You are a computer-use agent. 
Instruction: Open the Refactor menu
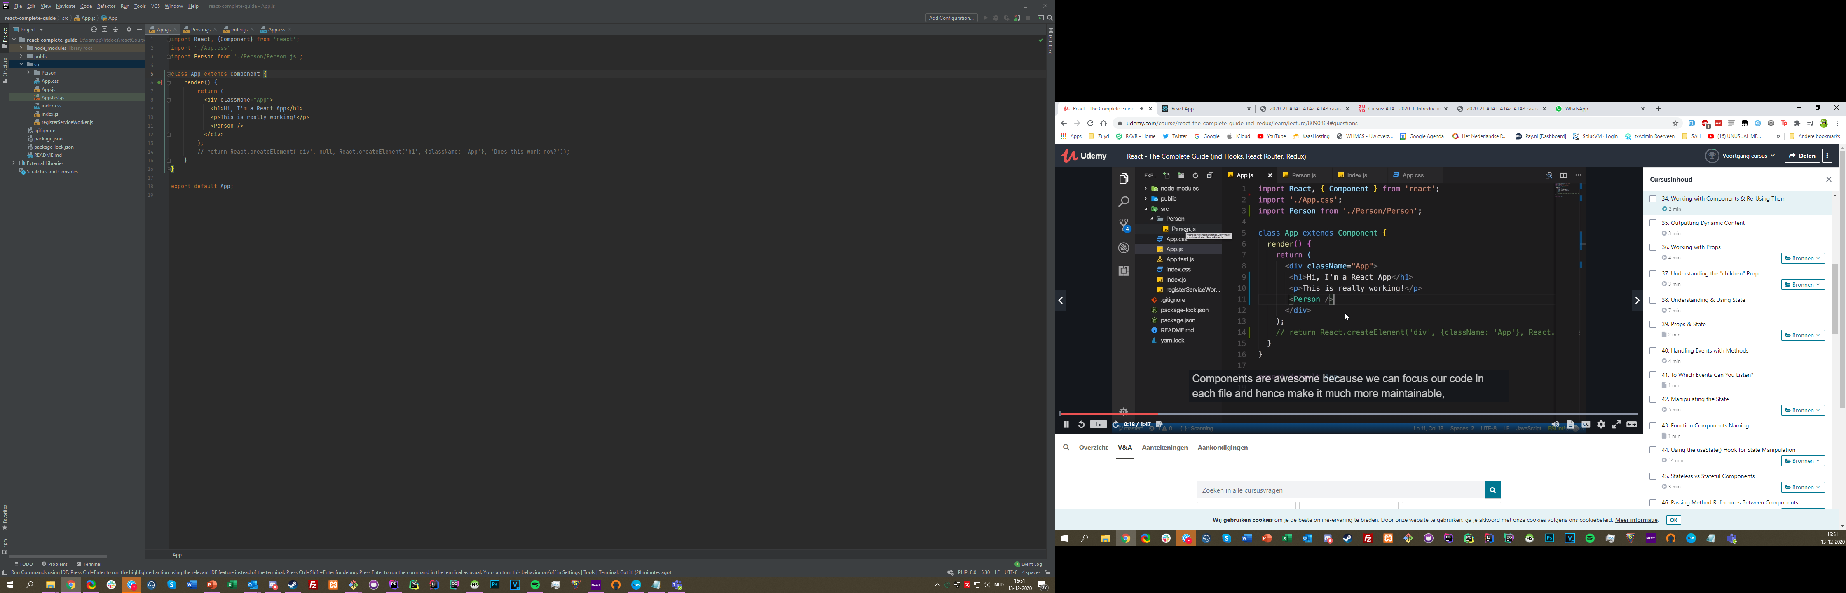coord(106,6)
